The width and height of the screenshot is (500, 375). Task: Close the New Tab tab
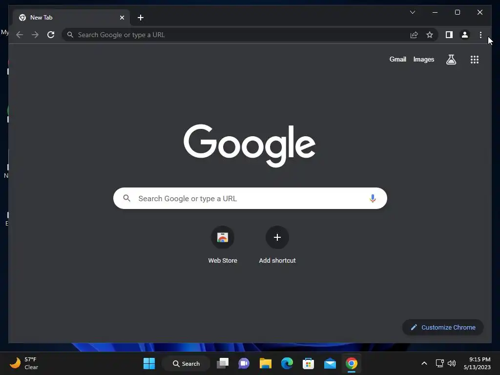(122, 18)
